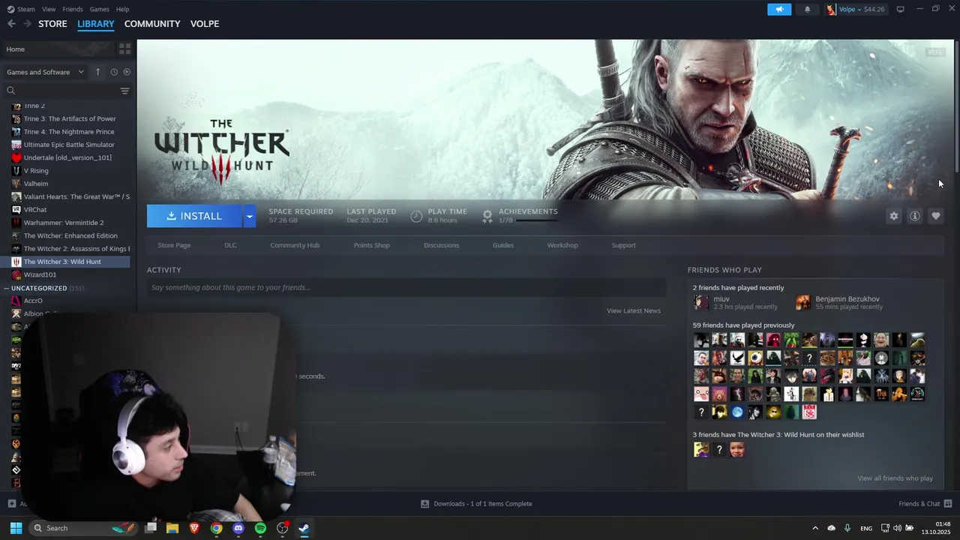Toggle ready-to-play filter icon in sidebar

pos(127,72)
